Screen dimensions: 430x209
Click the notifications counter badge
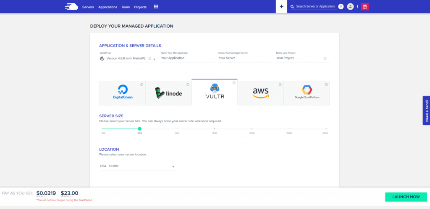pyautogui.click(x=341, y=7)
